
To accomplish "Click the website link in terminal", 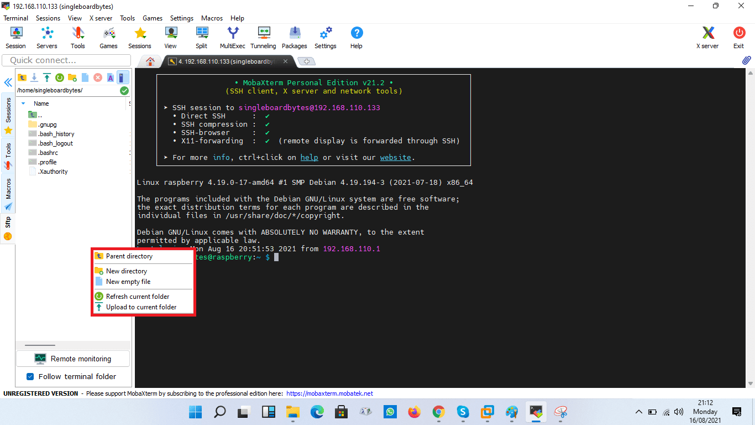I will (x=395, y=158).
